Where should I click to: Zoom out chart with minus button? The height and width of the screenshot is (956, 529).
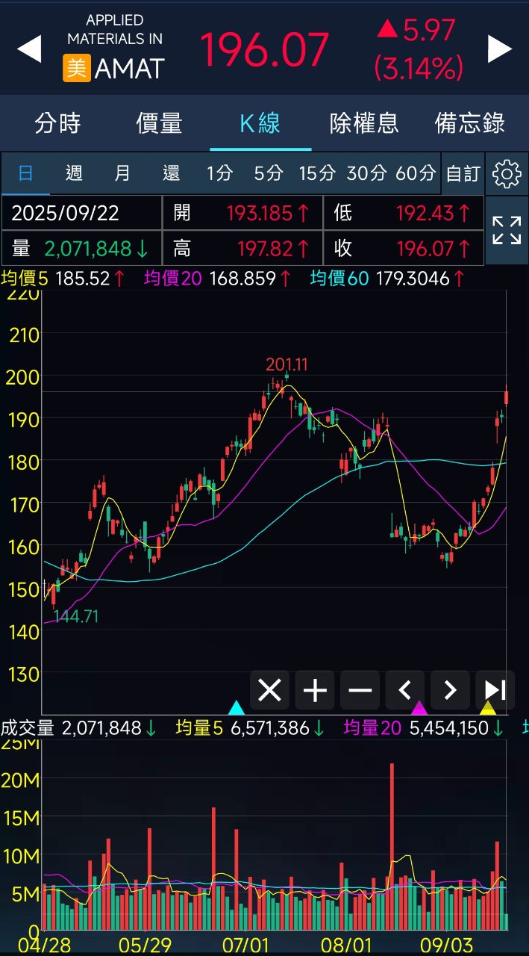[360, 690]
